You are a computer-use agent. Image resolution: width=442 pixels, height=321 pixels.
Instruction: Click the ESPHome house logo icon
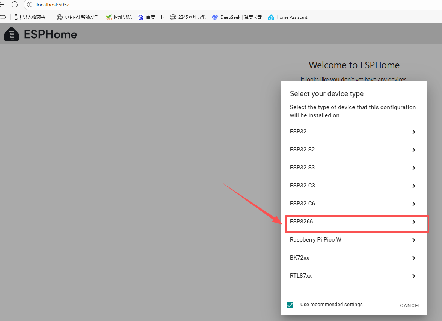12,34
